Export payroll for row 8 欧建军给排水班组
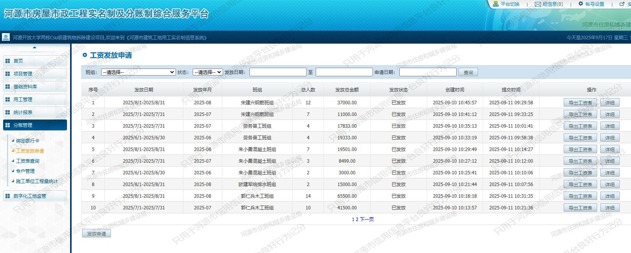Image resolution: width=631 pixels, height=253 pixels. tap(580, 184)
